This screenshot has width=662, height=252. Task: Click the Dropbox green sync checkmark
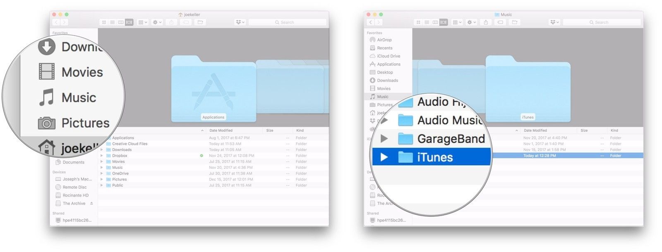(x=201, y=156)
